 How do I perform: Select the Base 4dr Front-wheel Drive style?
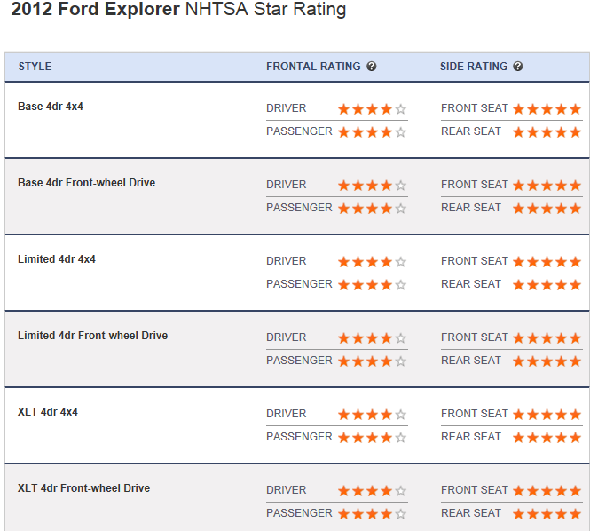(86, 183)
